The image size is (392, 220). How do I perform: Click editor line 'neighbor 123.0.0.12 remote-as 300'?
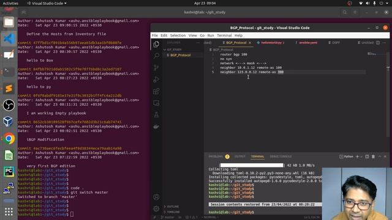point(252,72)
